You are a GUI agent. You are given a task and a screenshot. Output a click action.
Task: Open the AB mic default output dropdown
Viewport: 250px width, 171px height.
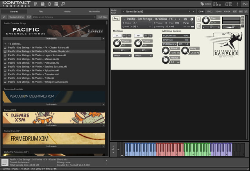[143, 55]
